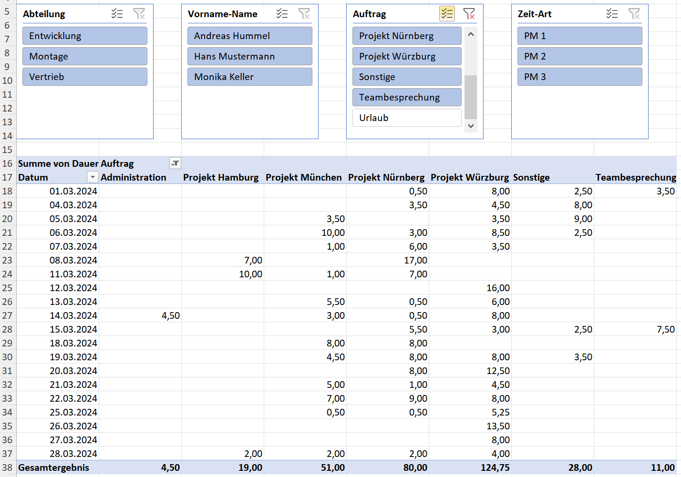Open the Datum filter dropdown
Viewport: 681px width, 477px height.
click(93, 177)
